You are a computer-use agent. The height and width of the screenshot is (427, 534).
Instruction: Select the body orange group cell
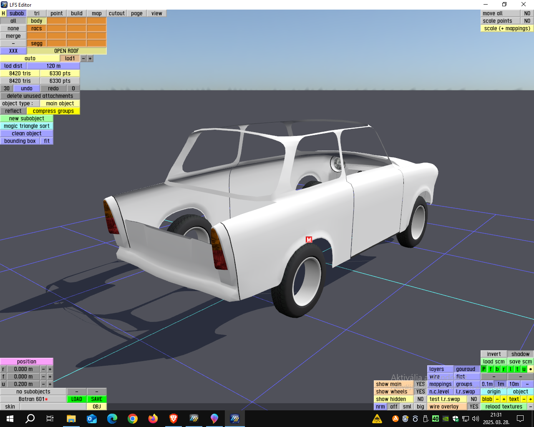click(37, 21)
